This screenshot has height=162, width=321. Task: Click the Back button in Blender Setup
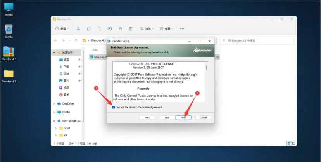point(167,118)
